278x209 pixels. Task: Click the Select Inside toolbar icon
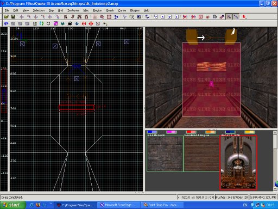pyautogui.click(x=86, y=17)
